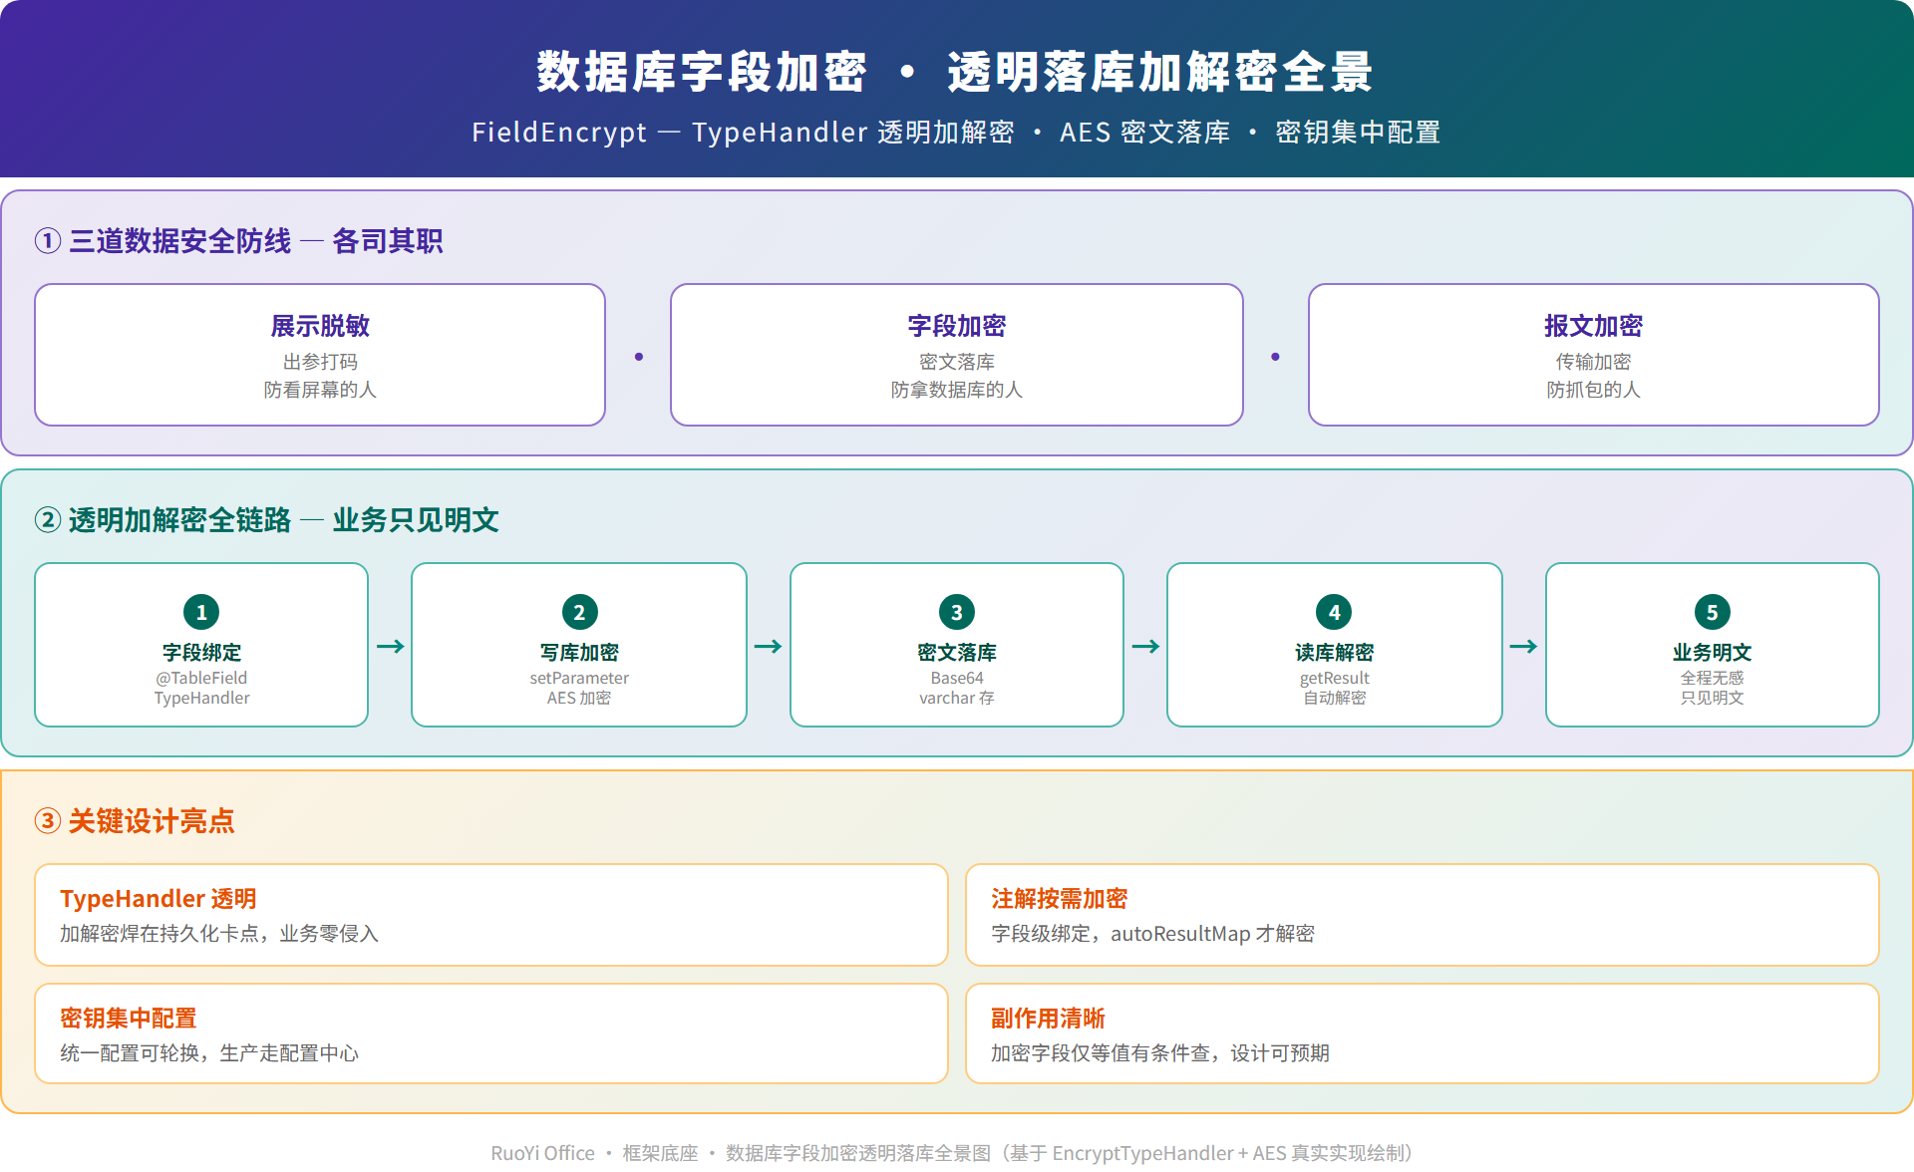
Task: Select the text 防抓包的人
Action: [1593, 390]
